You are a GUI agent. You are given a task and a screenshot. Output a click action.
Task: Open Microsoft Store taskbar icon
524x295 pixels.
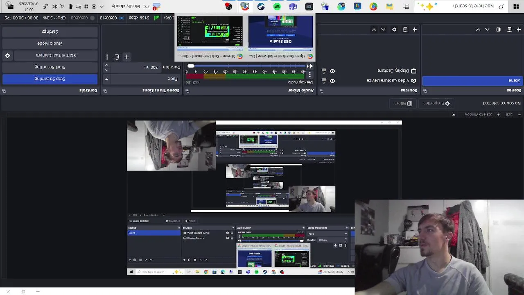point(357,6)
